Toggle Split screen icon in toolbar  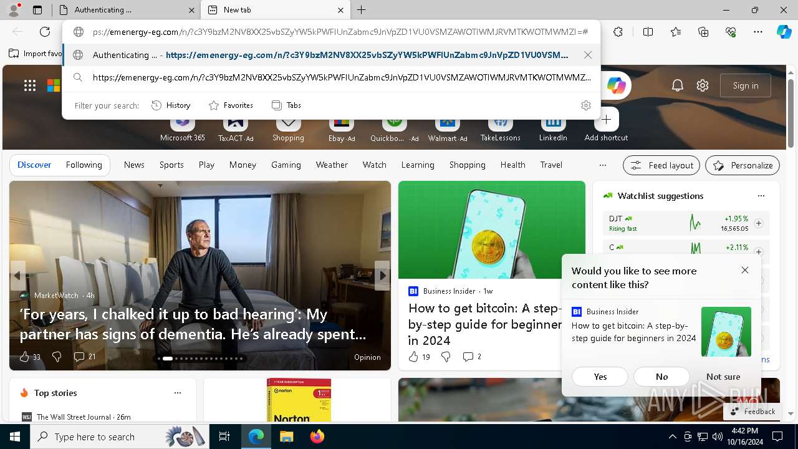648,32
